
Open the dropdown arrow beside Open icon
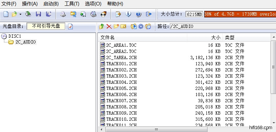pyautogui.click(x=20, y=14)
